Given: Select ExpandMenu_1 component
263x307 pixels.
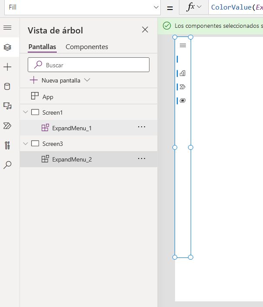Looking at the screenshot, I should pyautogui.click(x=72, y=128).
